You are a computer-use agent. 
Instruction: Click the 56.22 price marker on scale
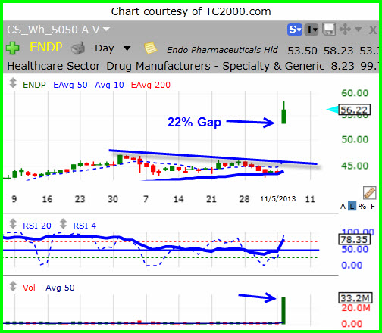(x=354, y=110)
